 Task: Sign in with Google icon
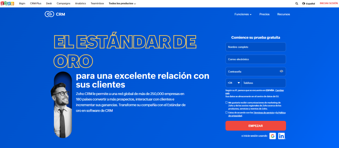(x=273, y=136)
